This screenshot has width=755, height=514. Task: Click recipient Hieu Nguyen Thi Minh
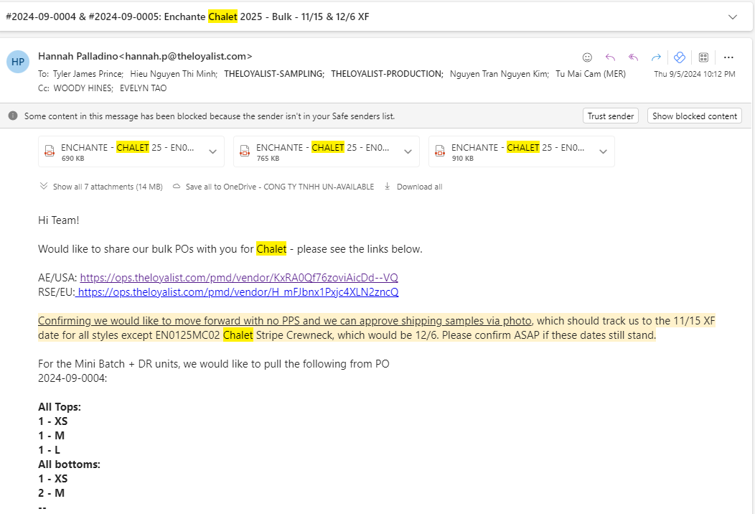174,74
